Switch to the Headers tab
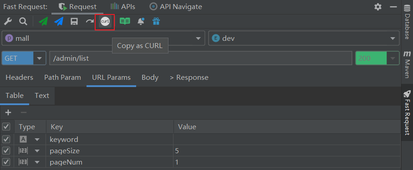 tap(20, 78)
